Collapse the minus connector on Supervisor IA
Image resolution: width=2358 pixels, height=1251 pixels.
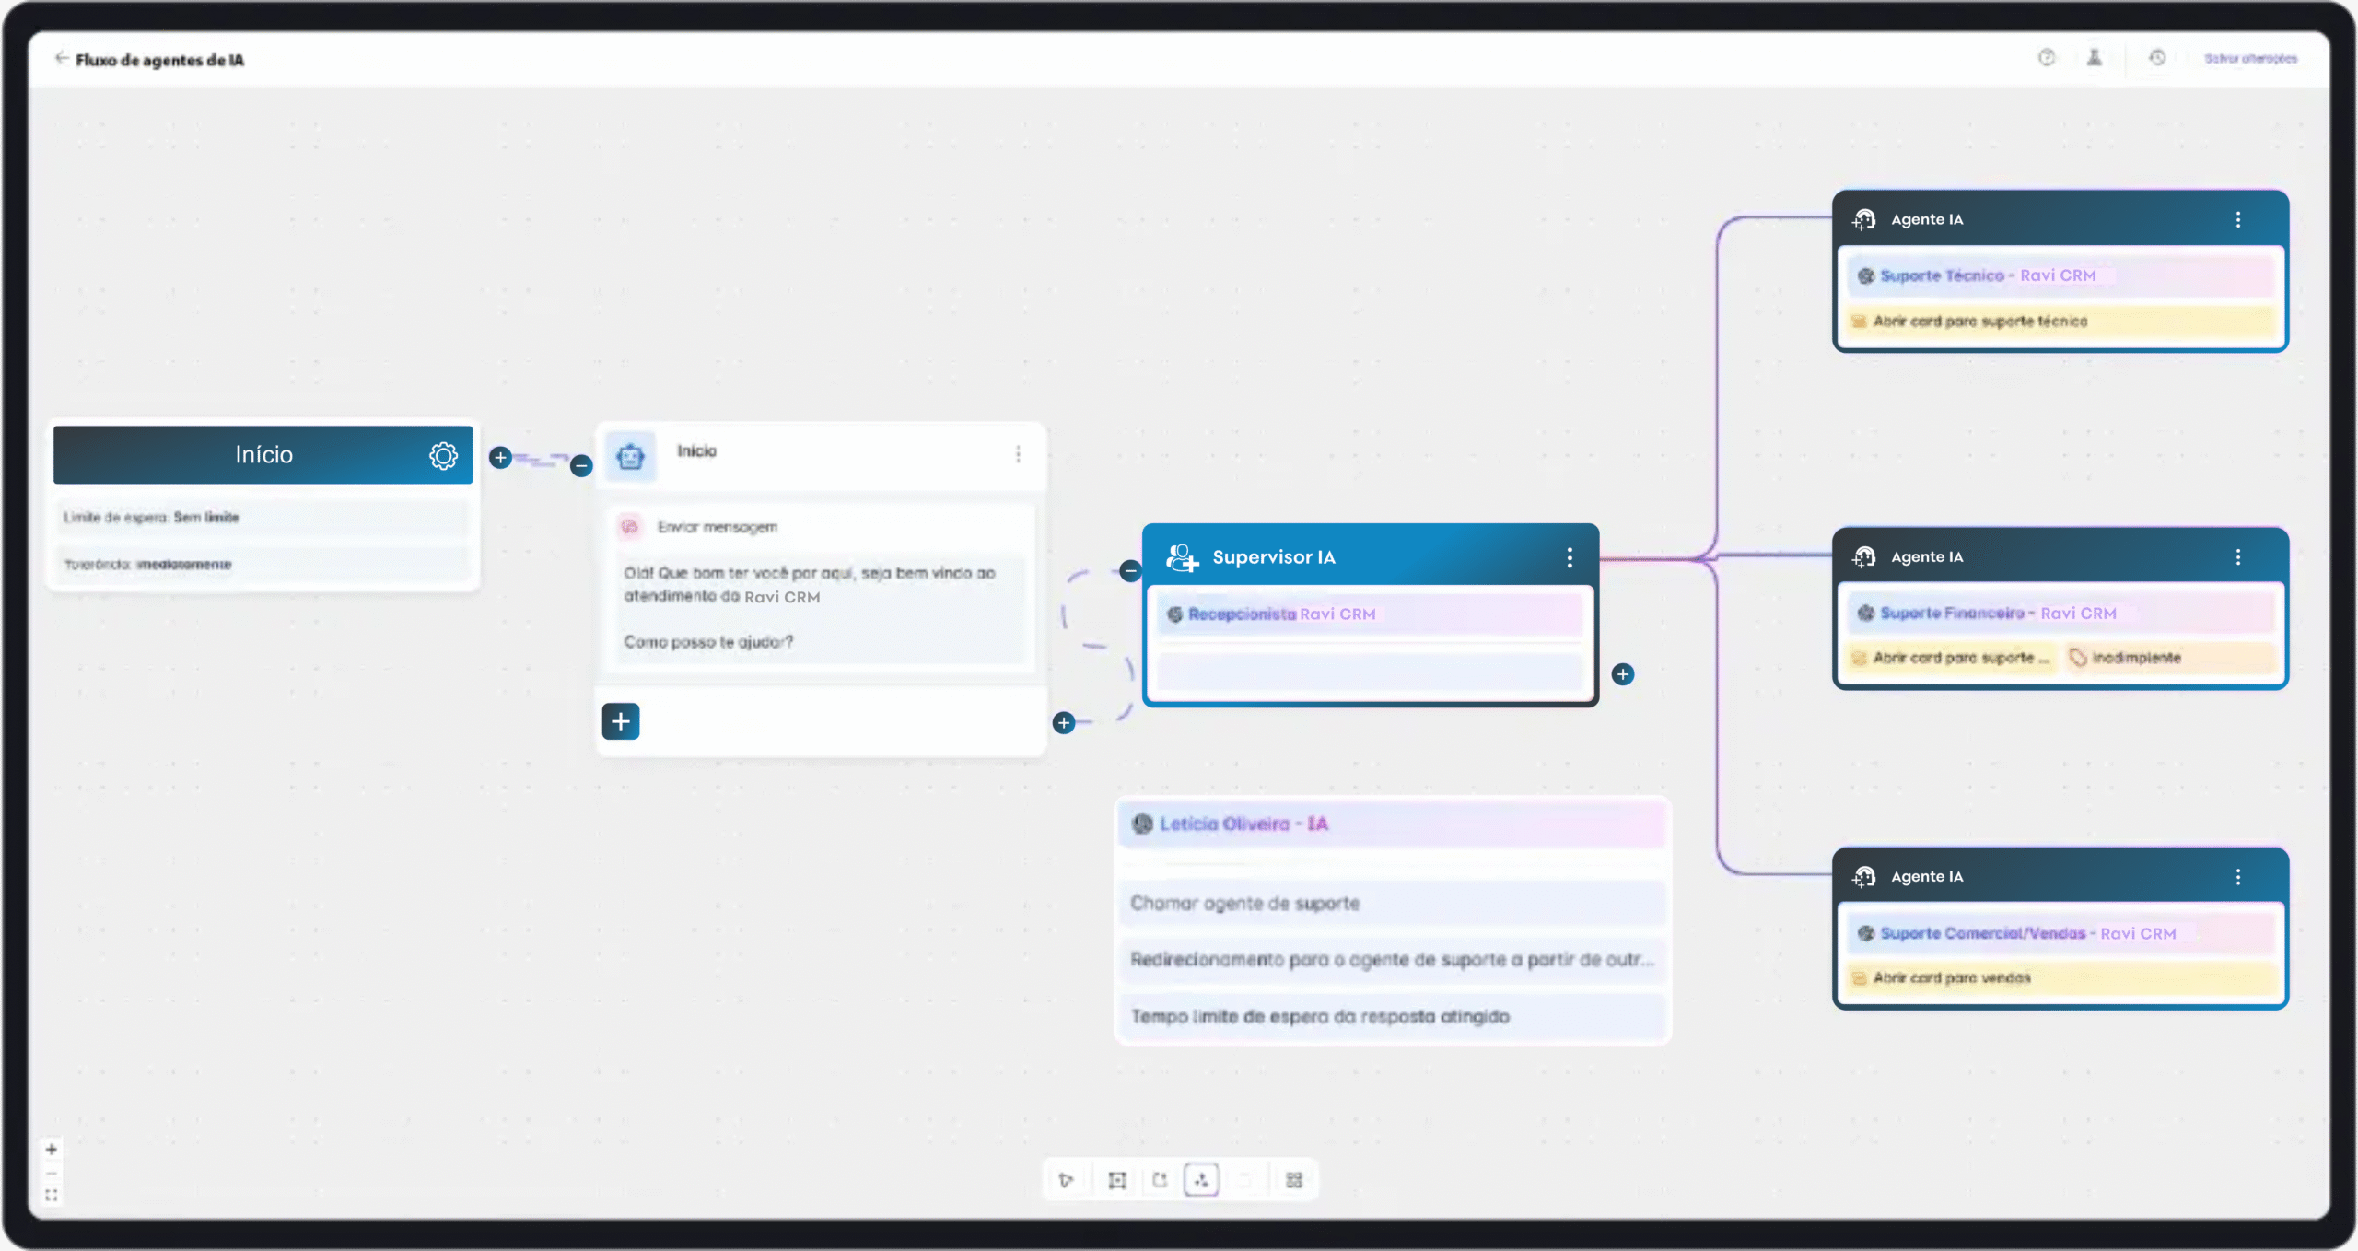[x=1130, y=571]
